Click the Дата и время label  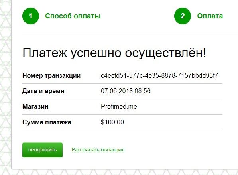coord(43,91)
